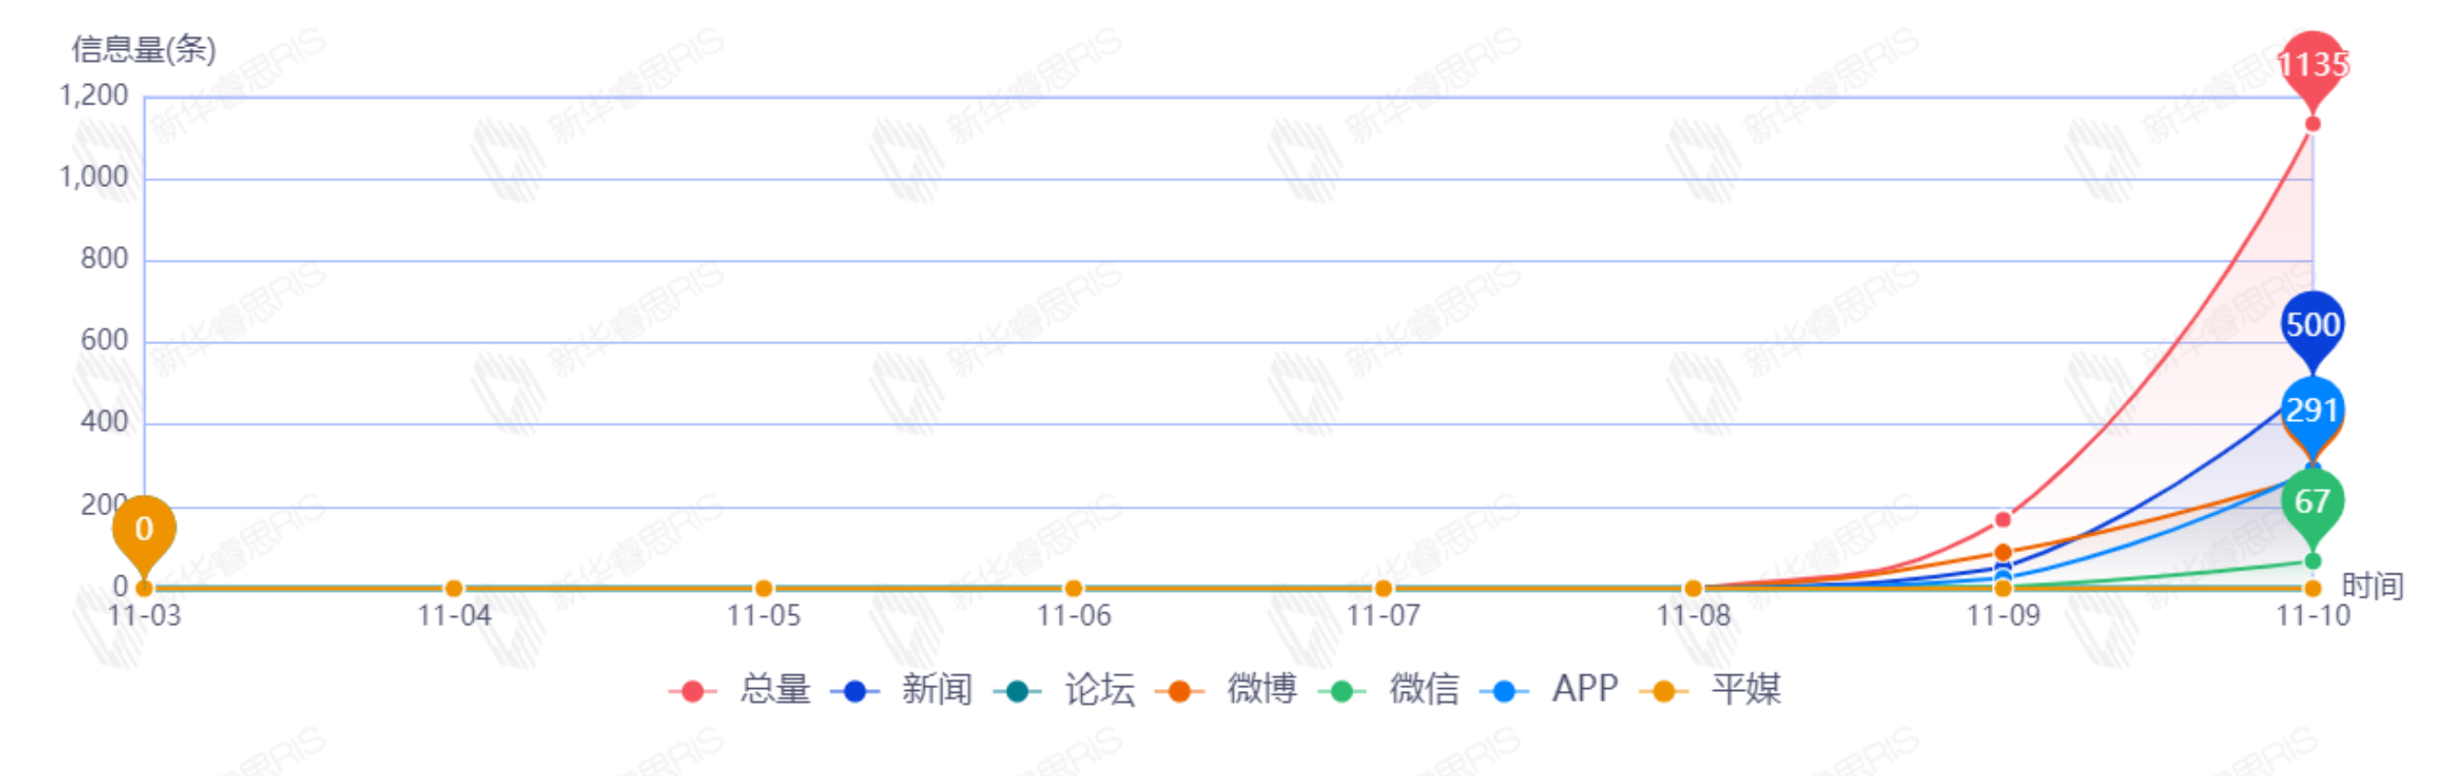Click the green 67 pin marker
This screenshot has width=2451, height=776.
[2312, 501]
